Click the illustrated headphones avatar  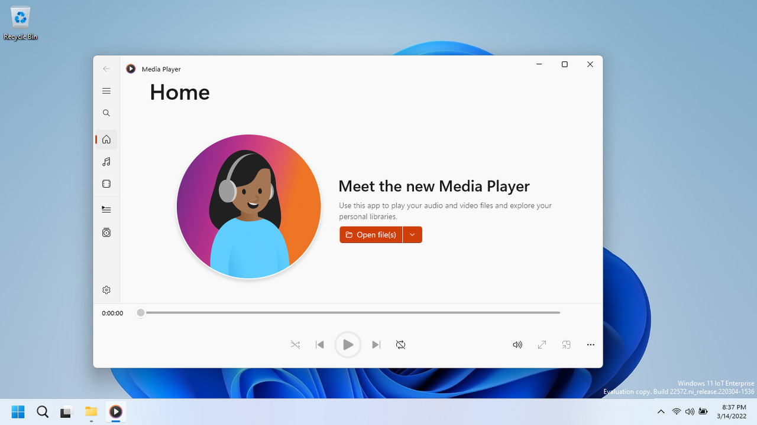pos(249,207)
